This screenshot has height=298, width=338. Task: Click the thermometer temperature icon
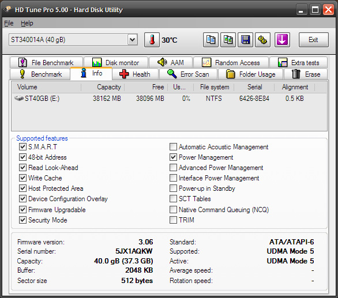point(152,40)
